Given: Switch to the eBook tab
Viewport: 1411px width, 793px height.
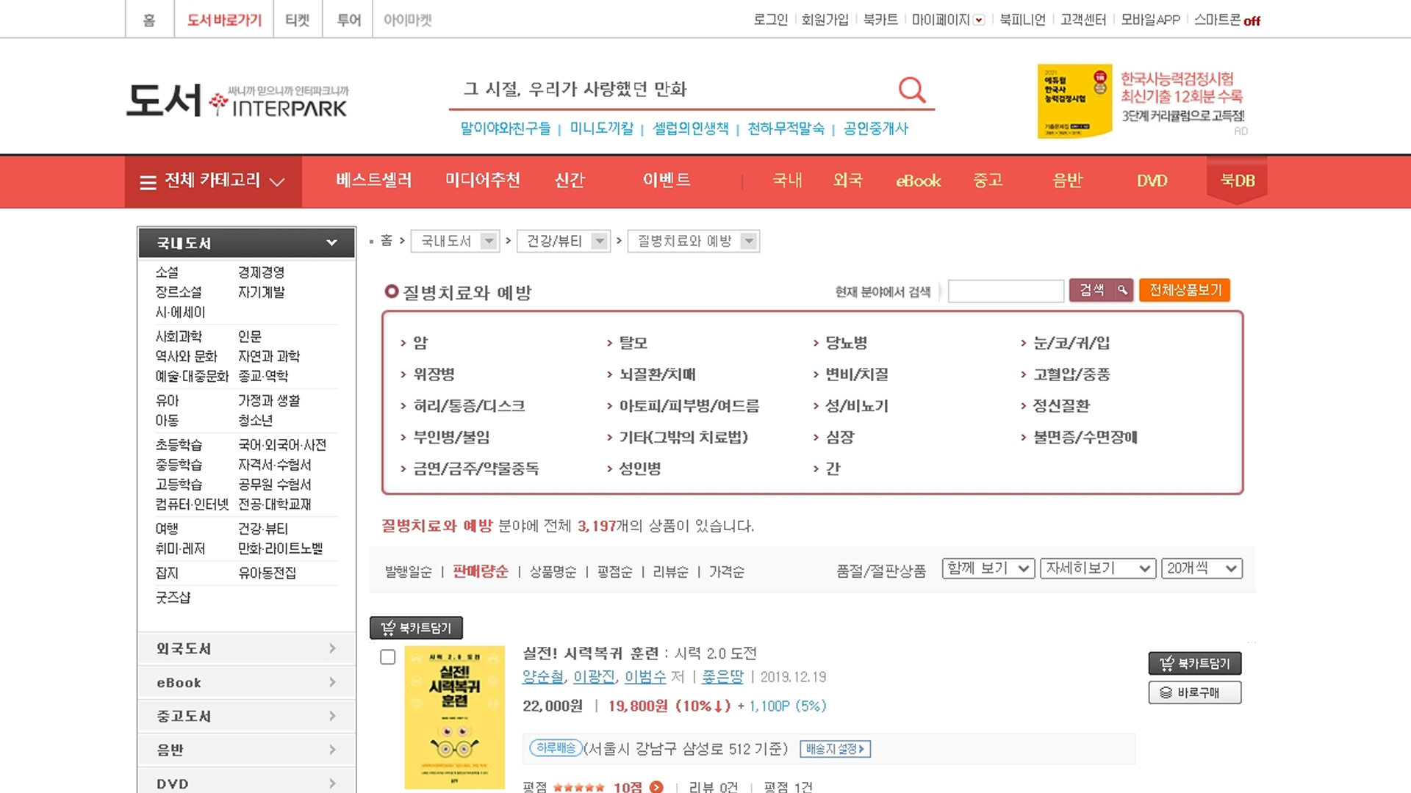Looking at the screenshot, I should click(918, 181).
